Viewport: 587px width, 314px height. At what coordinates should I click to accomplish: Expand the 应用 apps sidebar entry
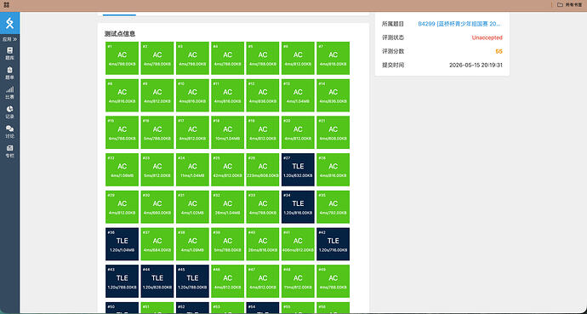click(x=9, y=39)
